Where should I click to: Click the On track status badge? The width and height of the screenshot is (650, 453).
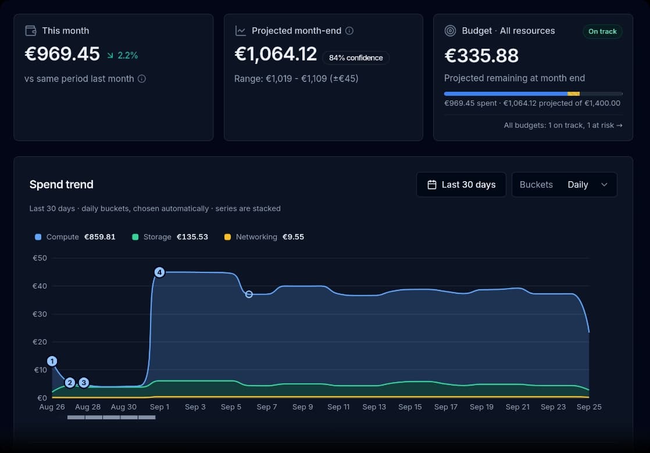[x=602, y=31]
